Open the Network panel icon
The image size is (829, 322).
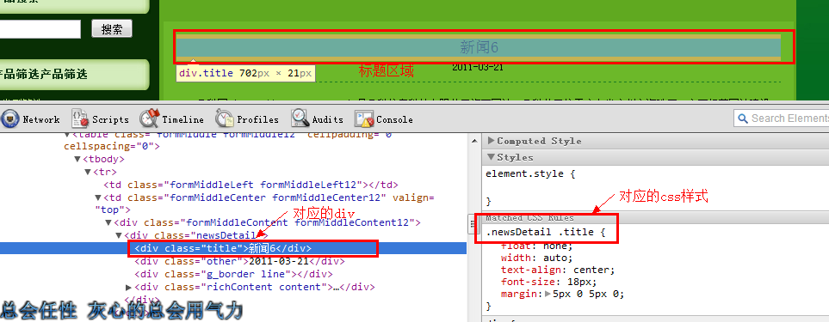click(9, 119)
